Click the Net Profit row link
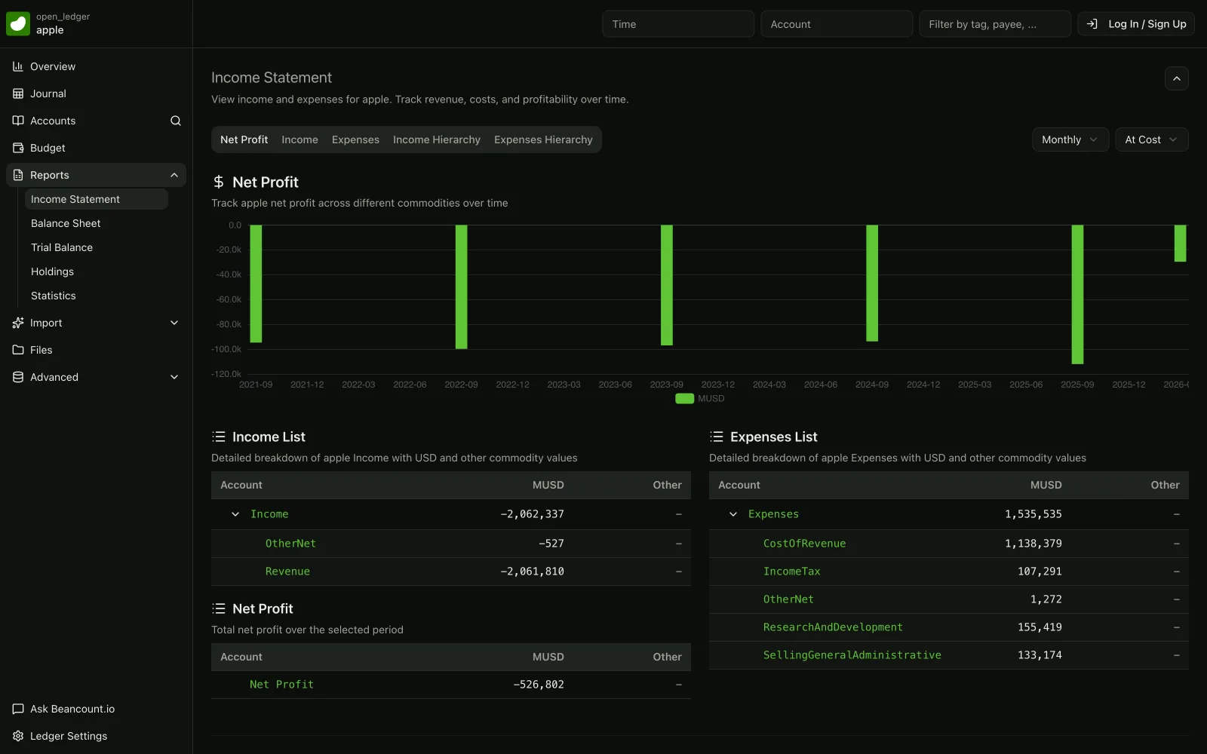The height and width of the screenshot is (754, 1207). [x=281, y=685]
